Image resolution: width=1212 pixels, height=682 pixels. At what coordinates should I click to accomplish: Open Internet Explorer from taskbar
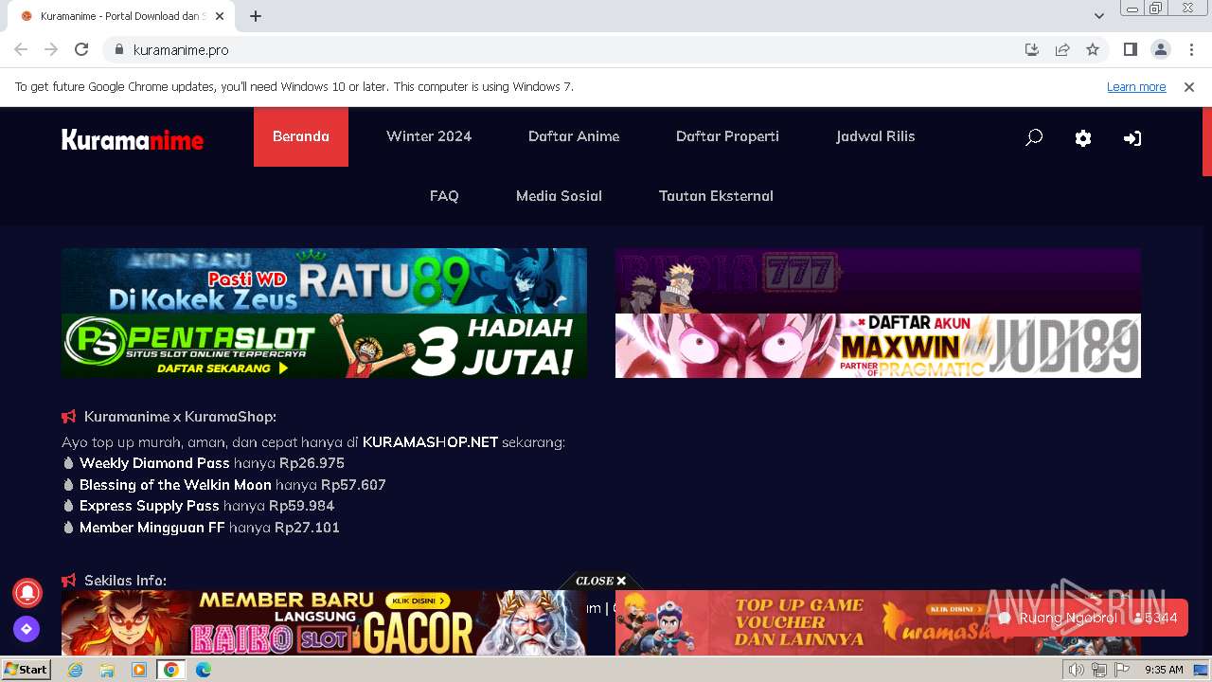pos(76,670)
